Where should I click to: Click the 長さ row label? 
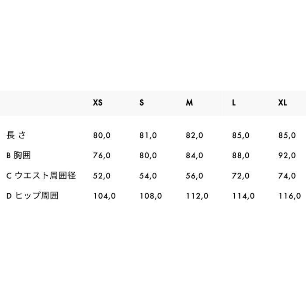click(16, 135)
